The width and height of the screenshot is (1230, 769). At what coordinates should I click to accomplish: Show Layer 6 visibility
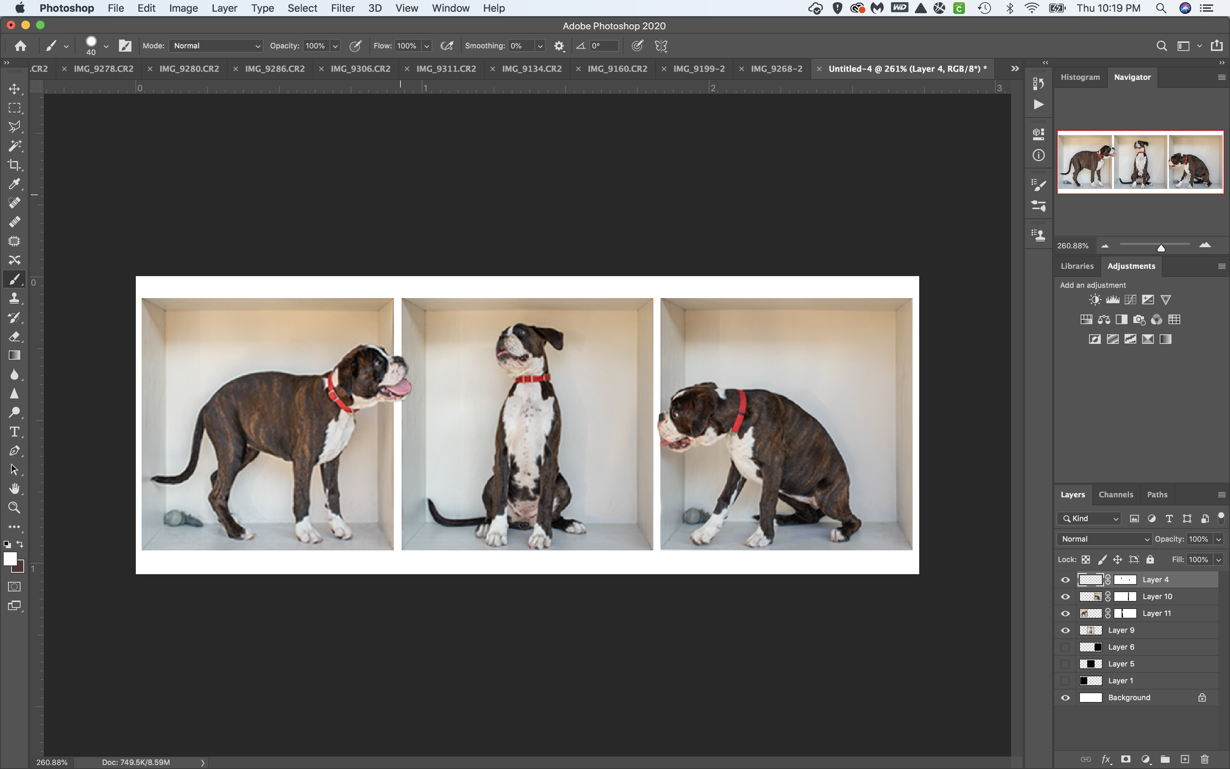1065,647
